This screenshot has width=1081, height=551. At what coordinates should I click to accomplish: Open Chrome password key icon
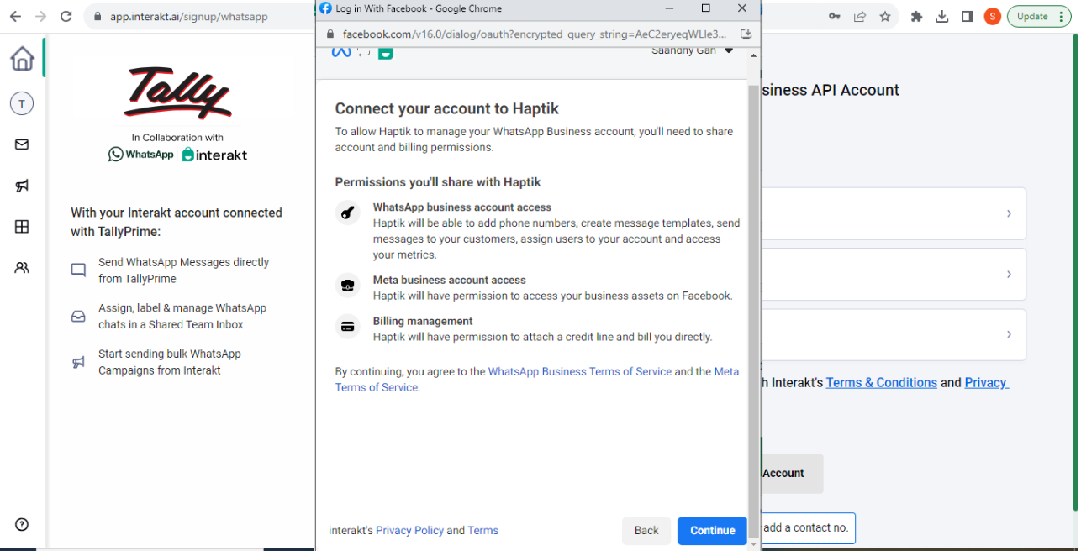tap(835, 16)
